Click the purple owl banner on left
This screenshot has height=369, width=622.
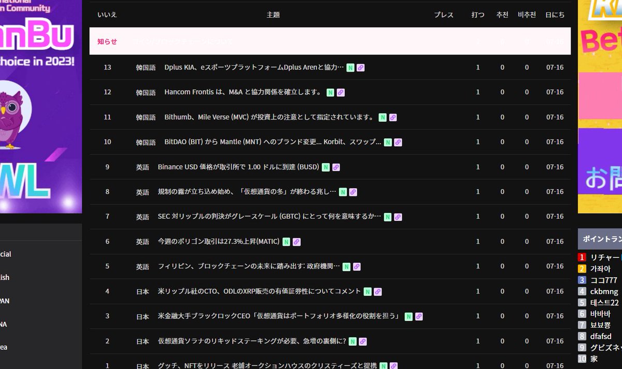point(41,106)
